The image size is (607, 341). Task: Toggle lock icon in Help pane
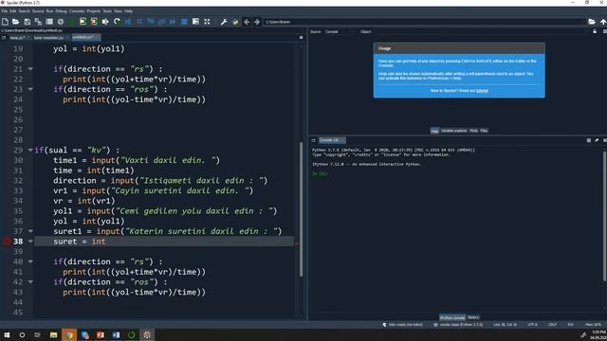pyautogui.click(x=595, y=31)
